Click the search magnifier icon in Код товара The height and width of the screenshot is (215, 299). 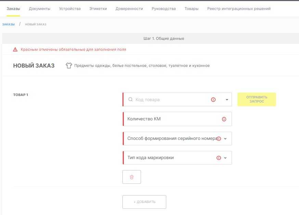click(x=130, y=100)
